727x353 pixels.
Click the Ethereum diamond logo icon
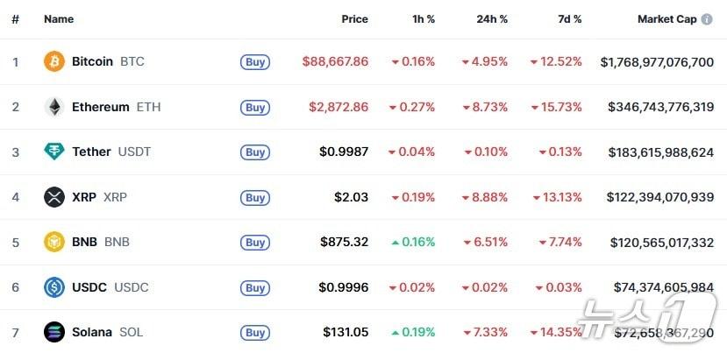(54, 107)
